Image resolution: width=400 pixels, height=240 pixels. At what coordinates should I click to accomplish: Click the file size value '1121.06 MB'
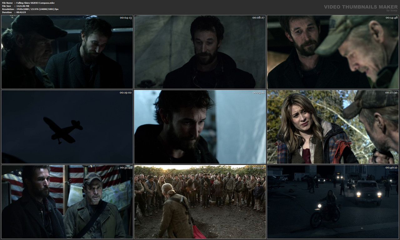pyautogui.click(x=23, y=6)
